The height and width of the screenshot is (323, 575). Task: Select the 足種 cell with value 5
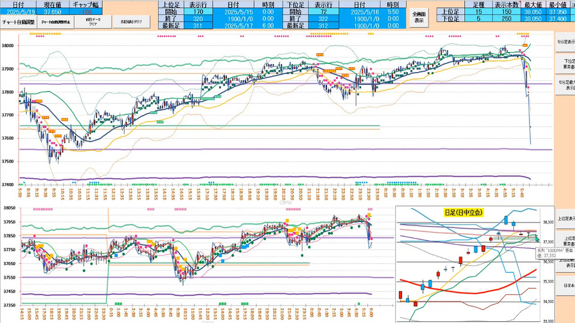479,19
